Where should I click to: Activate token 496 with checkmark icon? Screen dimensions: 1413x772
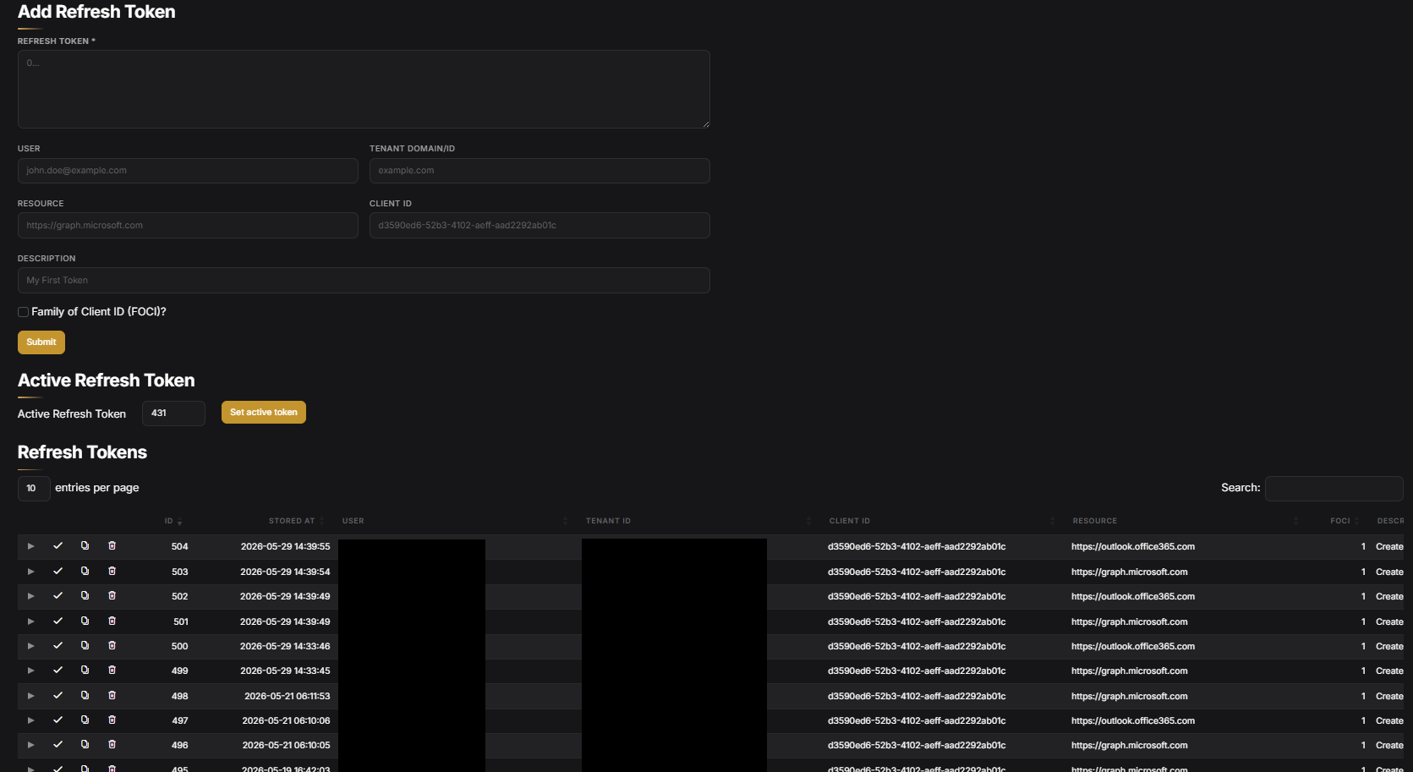[x=58, y=745]
